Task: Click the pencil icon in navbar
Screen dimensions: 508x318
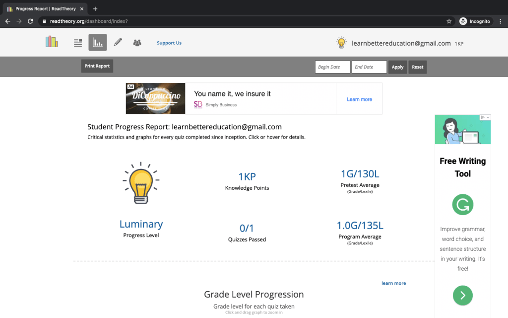Action: click(x=118, y=43)
